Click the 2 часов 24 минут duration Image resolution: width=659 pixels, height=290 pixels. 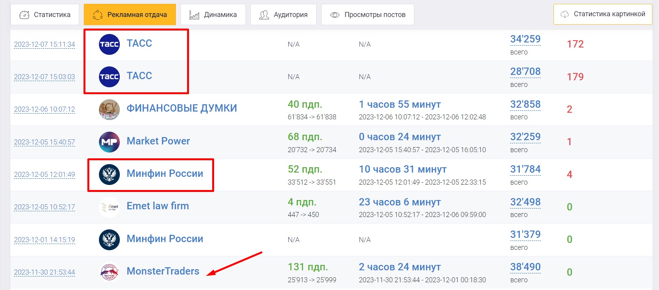[x=400, y=267]
